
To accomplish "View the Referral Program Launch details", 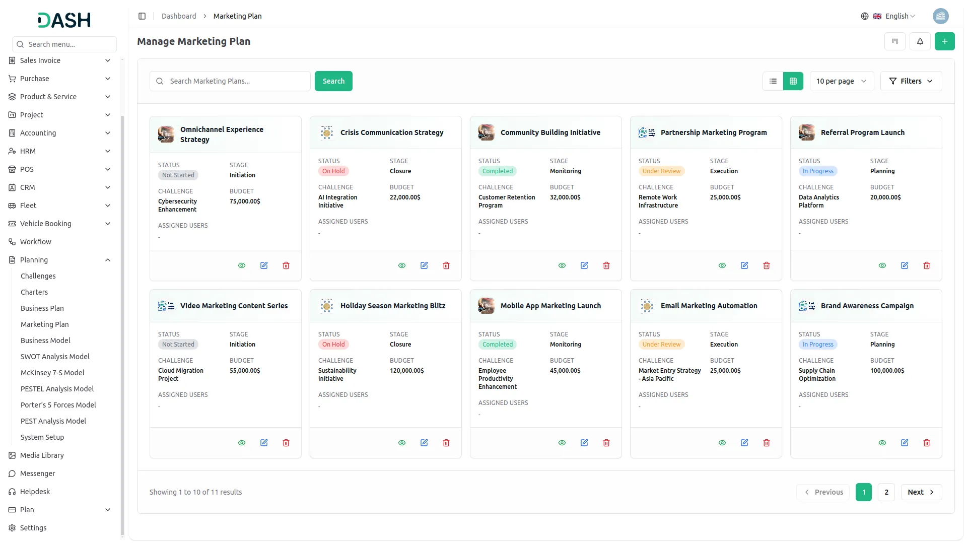I will (882, 265).
